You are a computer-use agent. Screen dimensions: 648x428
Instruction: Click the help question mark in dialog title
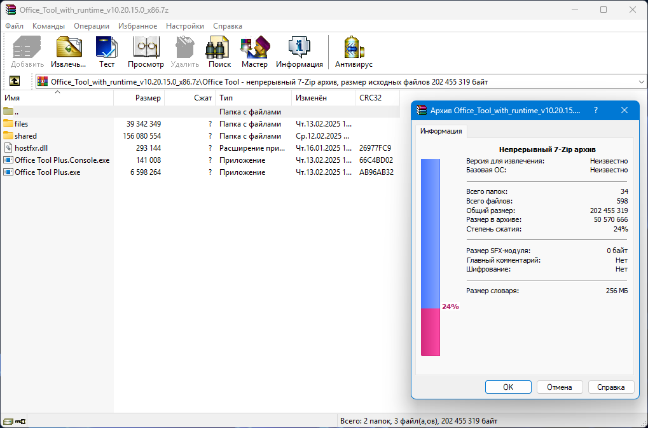click(x=595, y=110)
